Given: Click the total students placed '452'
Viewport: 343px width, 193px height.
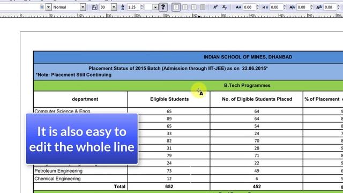Looking at the screenshot, I should point(257,187).
